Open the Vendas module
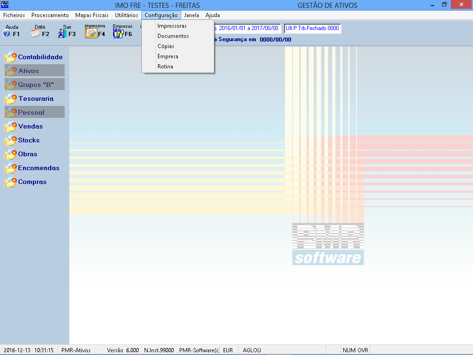Viewport: 473px width, 355px height. [x=24, y=126]
